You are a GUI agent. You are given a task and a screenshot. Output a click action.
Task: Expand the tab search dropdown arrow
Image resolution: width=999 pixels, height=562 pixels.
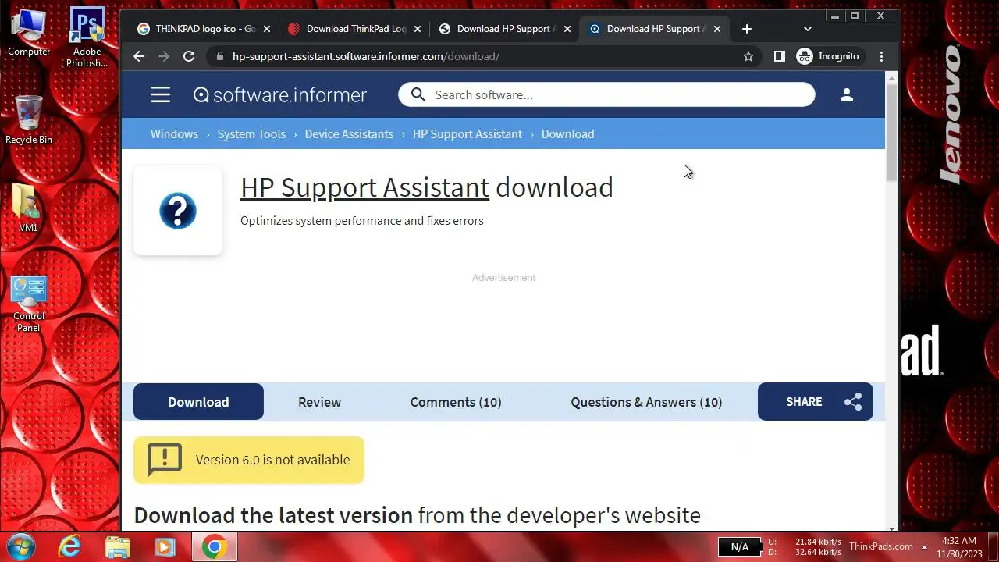coord(808,29)
